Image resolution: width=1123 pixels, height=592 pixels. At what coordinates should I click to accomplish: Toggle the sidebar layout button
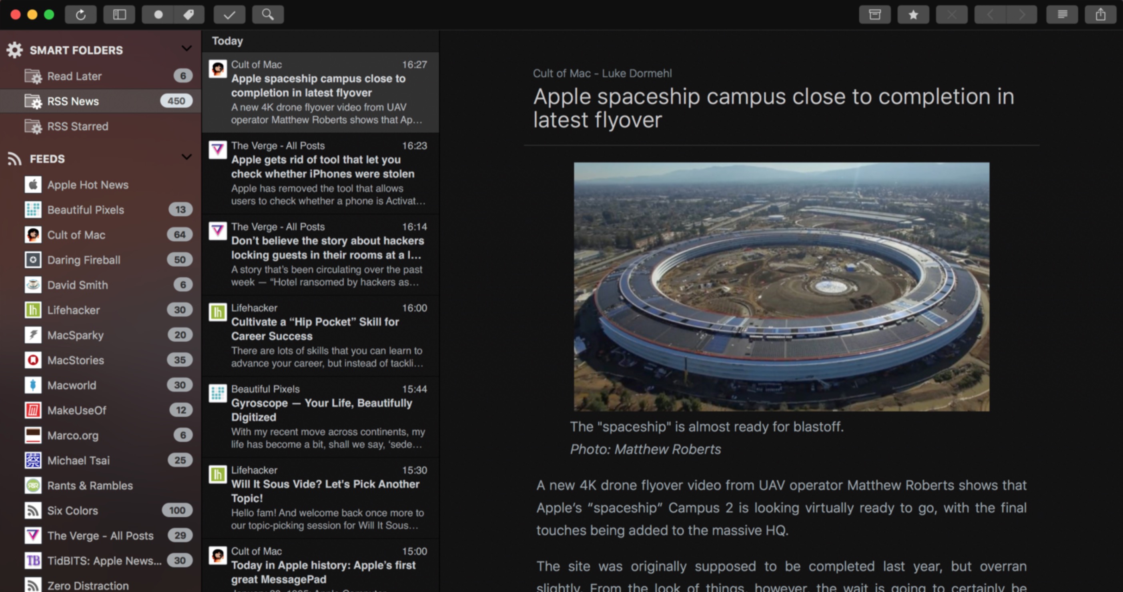click(119, 15)
